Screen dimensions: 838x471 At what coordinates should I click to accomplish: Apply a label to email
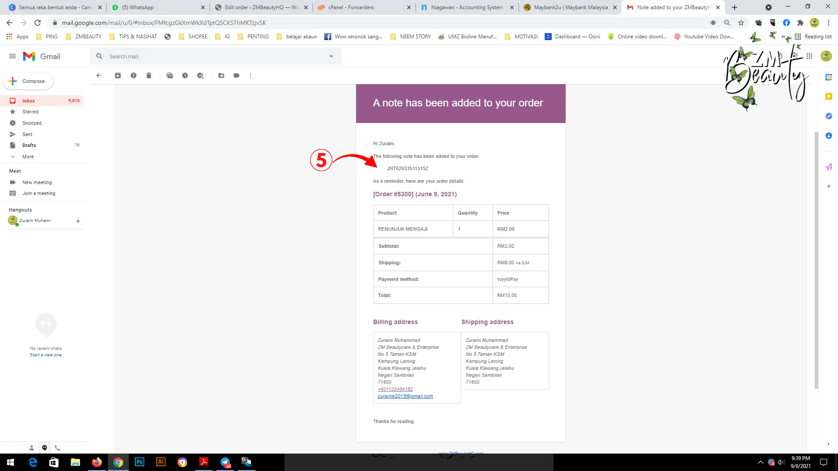point(237,75)
